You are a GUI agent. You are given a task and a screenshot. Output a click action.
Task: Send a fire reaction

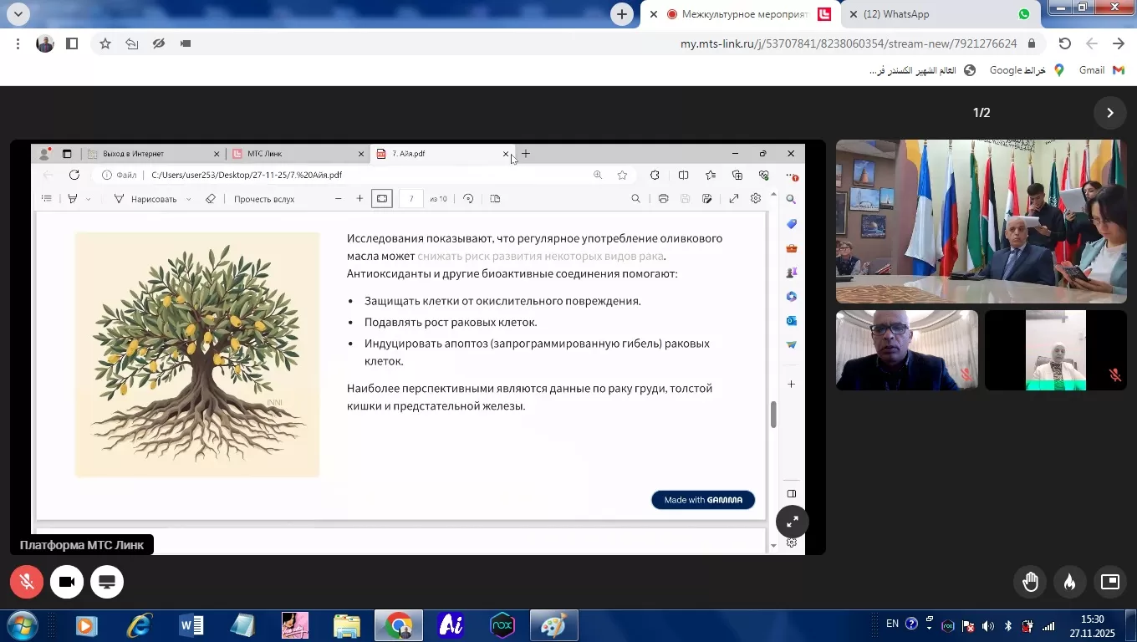[1070, 583]
